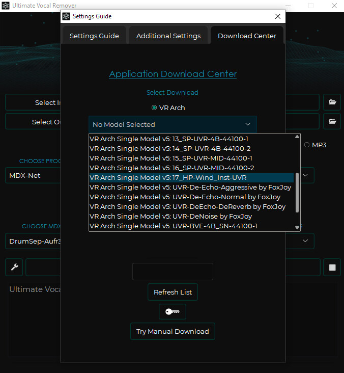Click the model list scroll up arrow
The image size is (344, 373).
297,137
